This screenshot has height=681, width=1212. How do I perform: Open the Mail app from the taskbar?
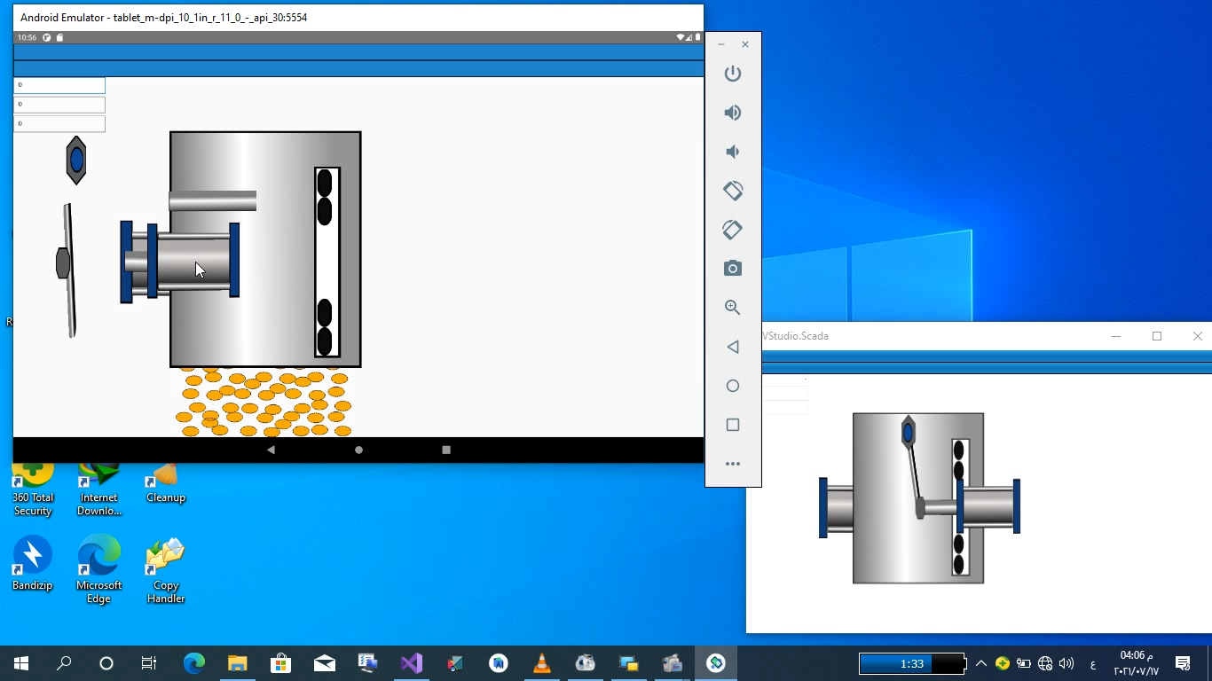tap(324, 663)
